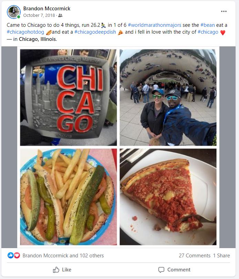Open the #chicago hashtag link

click(208, 32)
